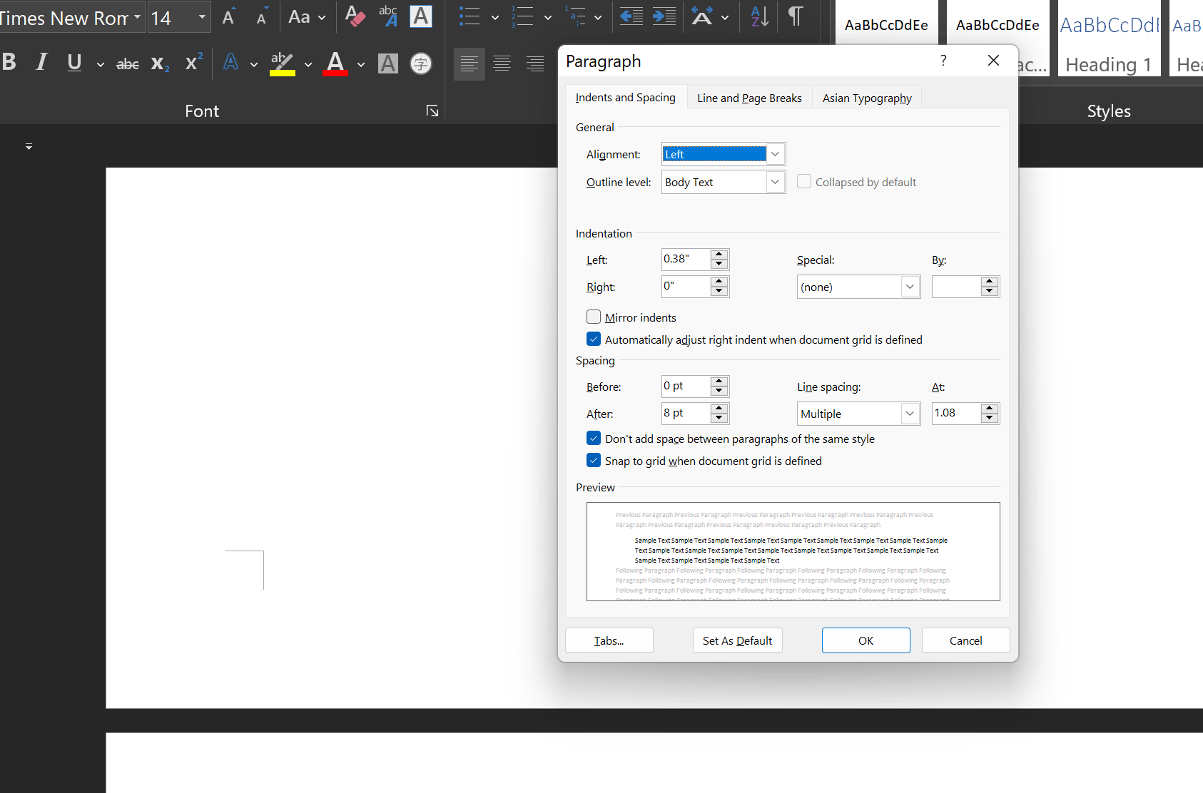Click Right indentation value field
The image size is (1203, 793).
pos(686,287)
